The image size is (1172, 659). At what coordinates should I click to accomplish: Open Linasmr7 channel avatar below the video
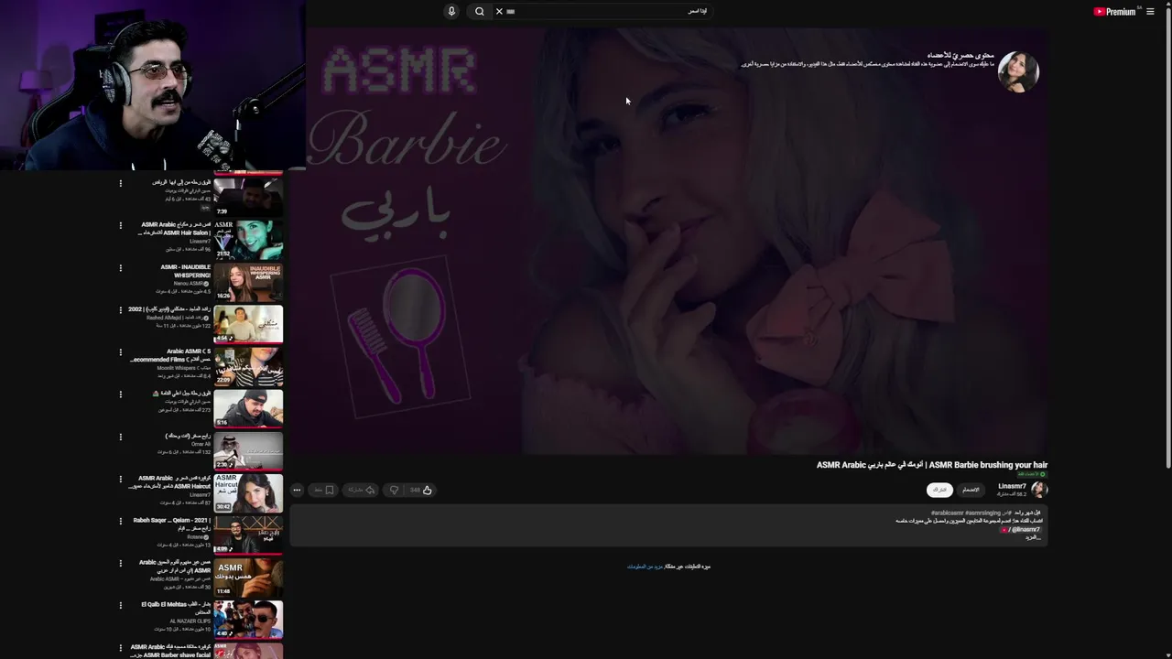coord(1039,489)
